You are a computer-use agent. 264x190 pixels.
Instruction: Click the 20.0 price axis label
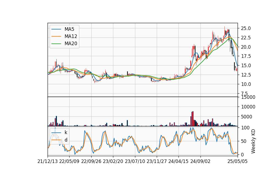click(x=246, y=47)
